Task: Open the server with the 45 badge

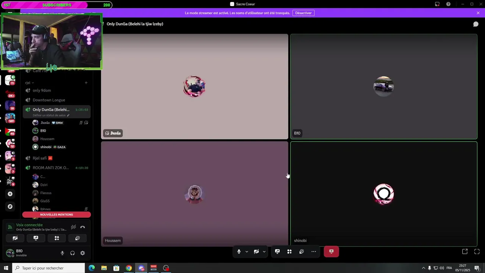Action: [10, 131]
